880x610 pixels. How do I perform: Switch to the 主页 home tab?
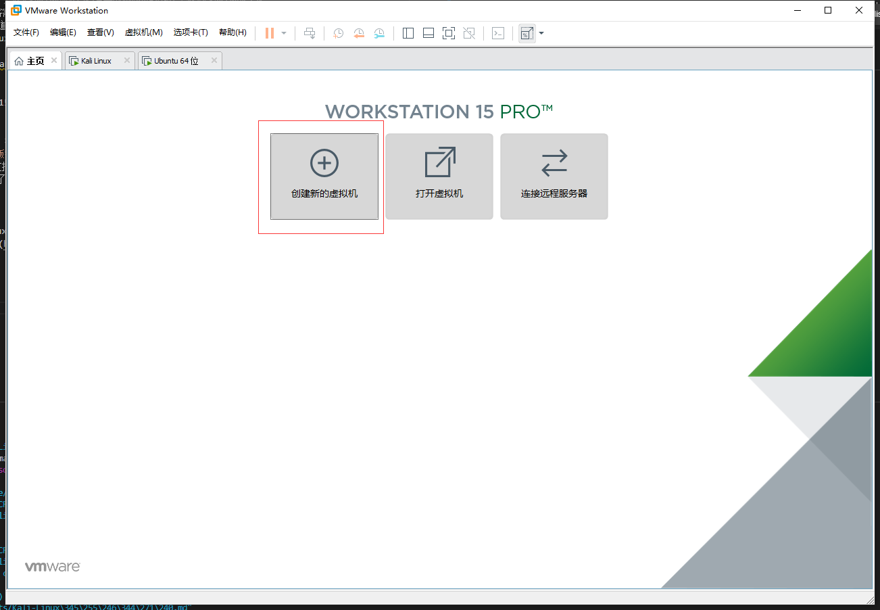[x=35, y=61]
